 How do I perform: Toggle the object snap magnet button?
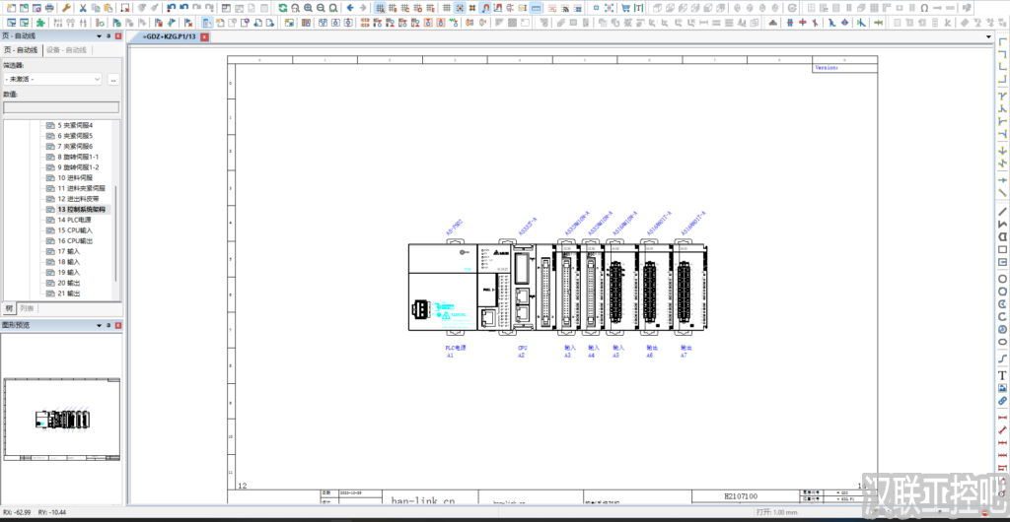(x=485, y=8)
